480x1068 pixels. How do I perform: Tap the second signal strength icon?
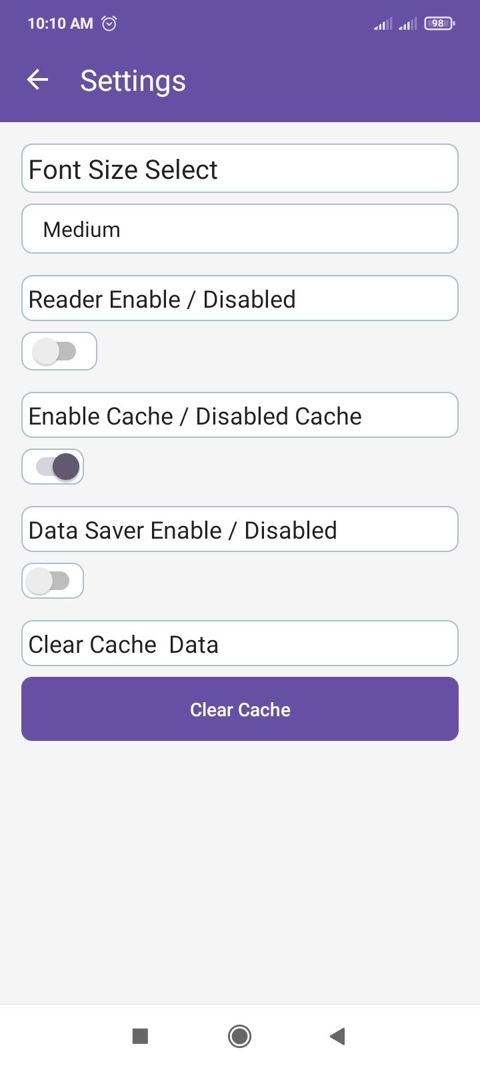click(x=407, y=24)
